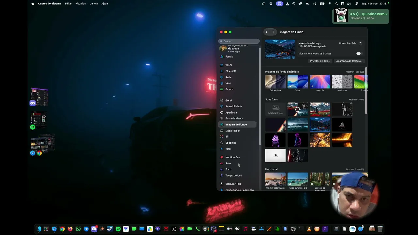Screen dimensions: 418x235
Task: Open Trash in the Dock
Action: (380, 229)
